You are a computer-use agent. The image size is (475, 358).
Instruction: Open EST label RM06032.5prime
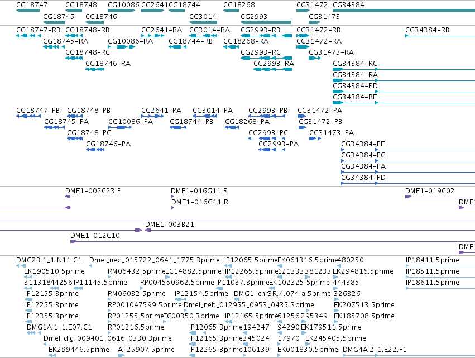137,294
